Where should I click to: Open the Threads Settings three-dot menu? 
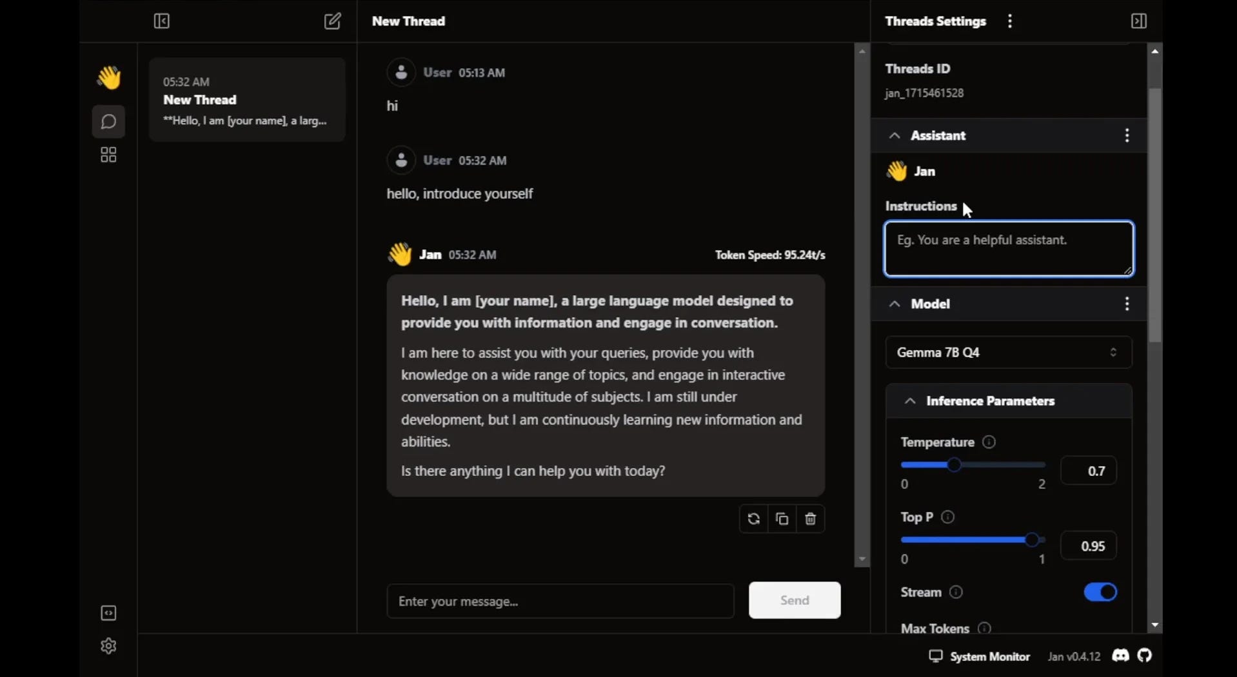point(1009,21)
